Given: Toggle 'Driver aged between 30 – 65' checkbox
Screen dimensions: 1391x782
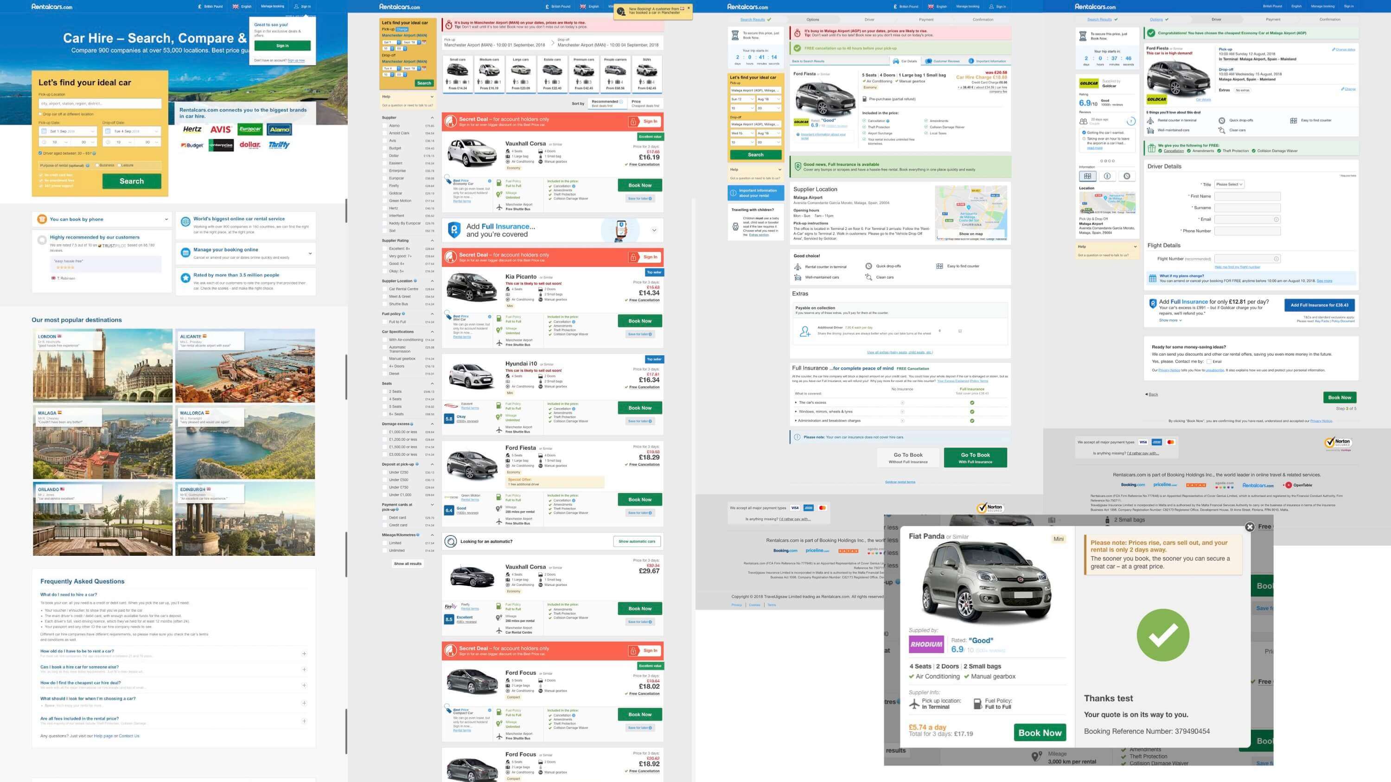Looking at the screenshot, I should point(40,153).
